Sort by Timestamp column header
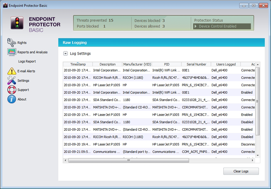This screenshot has height=189, width=271. [78, 64]
